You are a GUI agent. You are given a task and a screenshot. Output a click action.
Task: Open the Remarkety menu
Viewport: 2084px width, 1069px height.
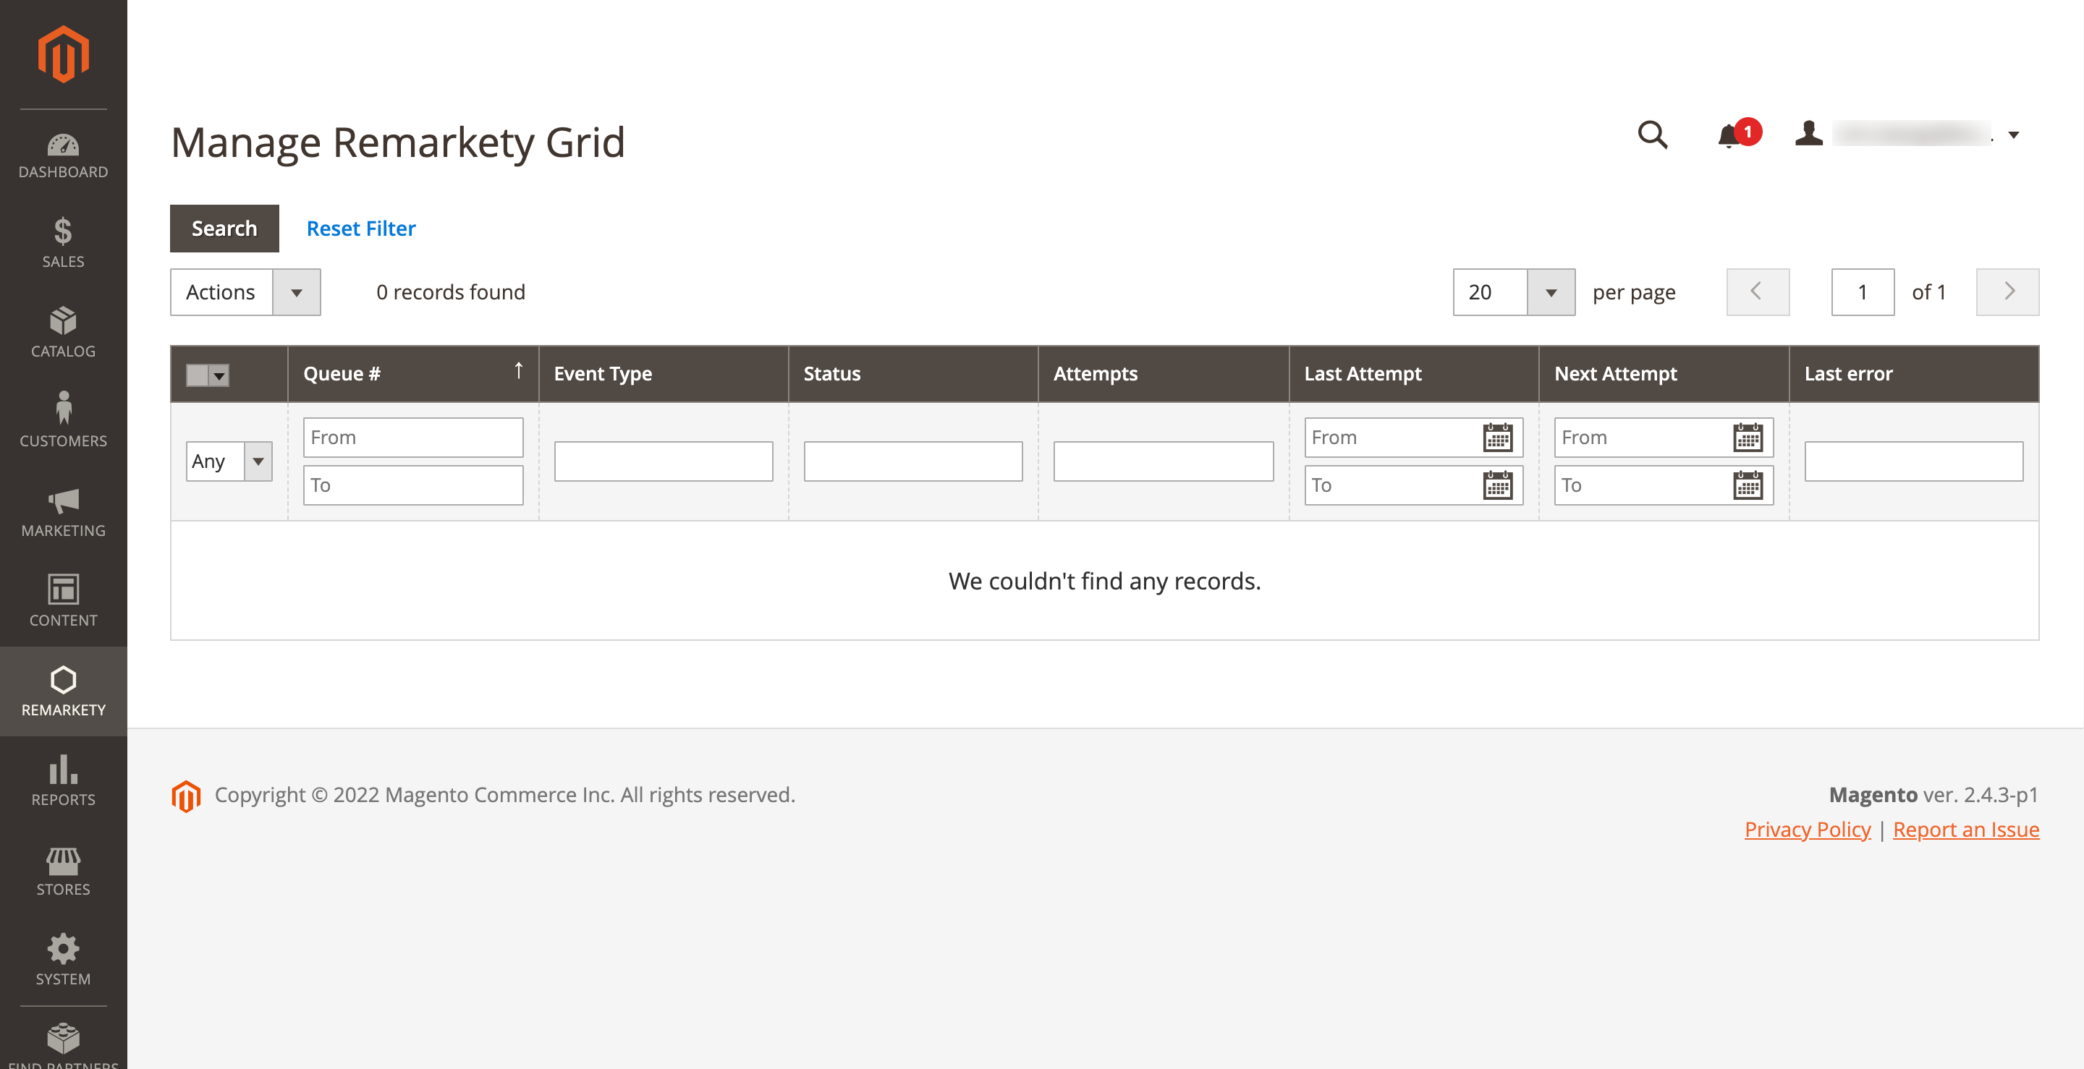63,691
